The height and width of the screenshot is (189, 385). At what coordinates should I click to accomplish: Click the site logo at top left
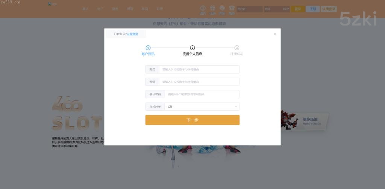pos(53,4)
